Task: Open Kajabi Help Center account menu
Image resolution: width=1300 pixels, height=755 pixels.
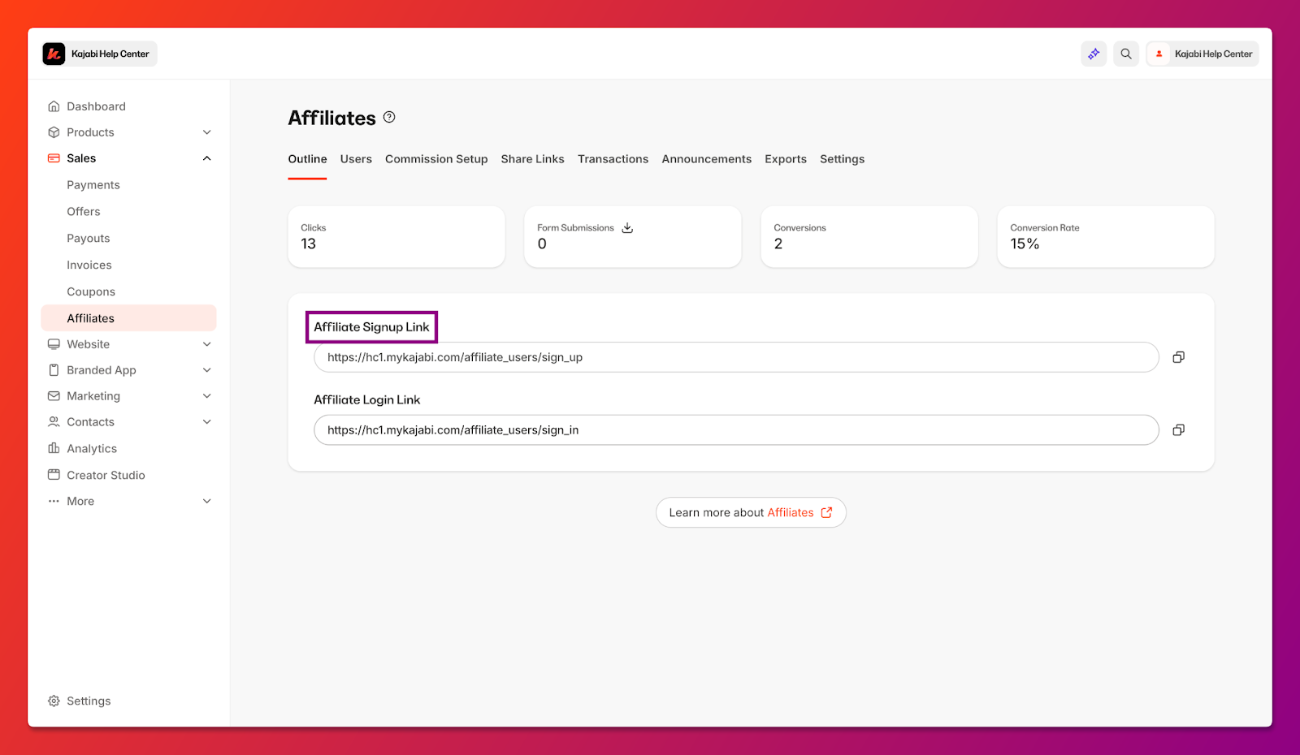Action: click(x=1202, y=54)
